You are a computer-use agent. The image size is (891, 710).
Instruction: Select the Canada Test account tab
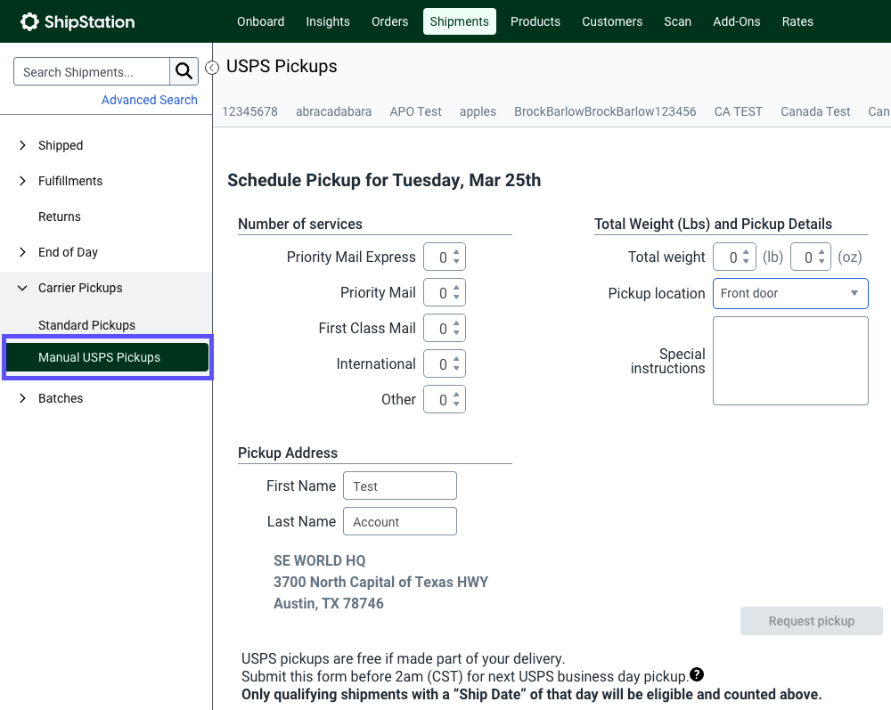pos(815,111)
